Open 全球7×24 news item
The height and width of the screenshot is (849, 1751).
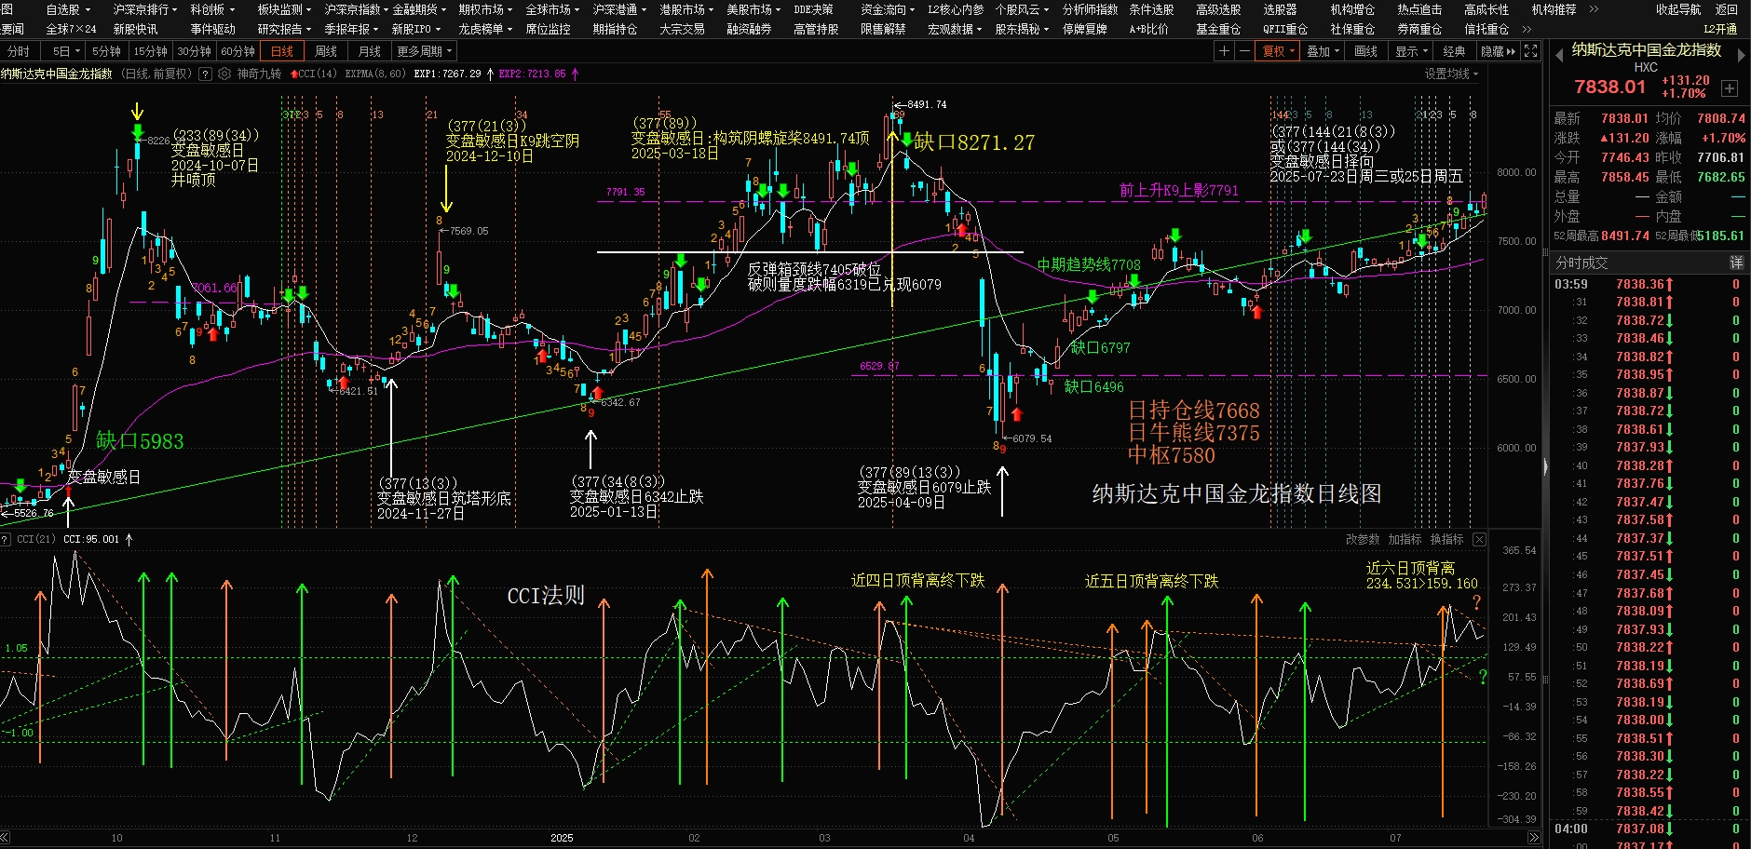[71, 29]
